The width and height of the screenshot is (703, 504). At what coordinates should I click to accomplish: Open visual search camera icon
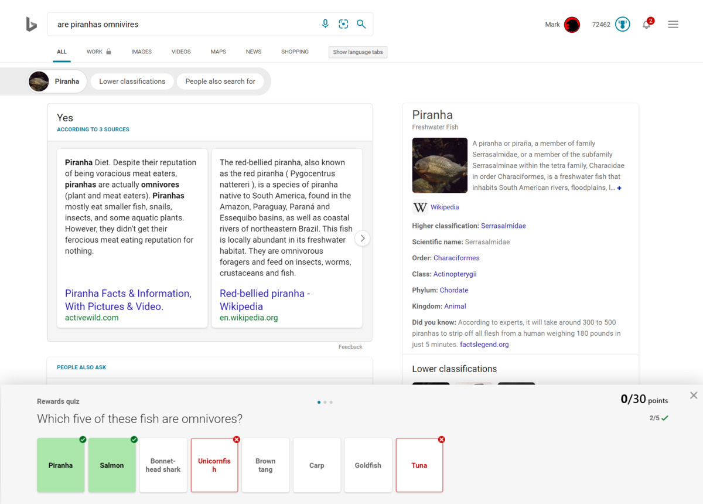(x=343, y=24)
